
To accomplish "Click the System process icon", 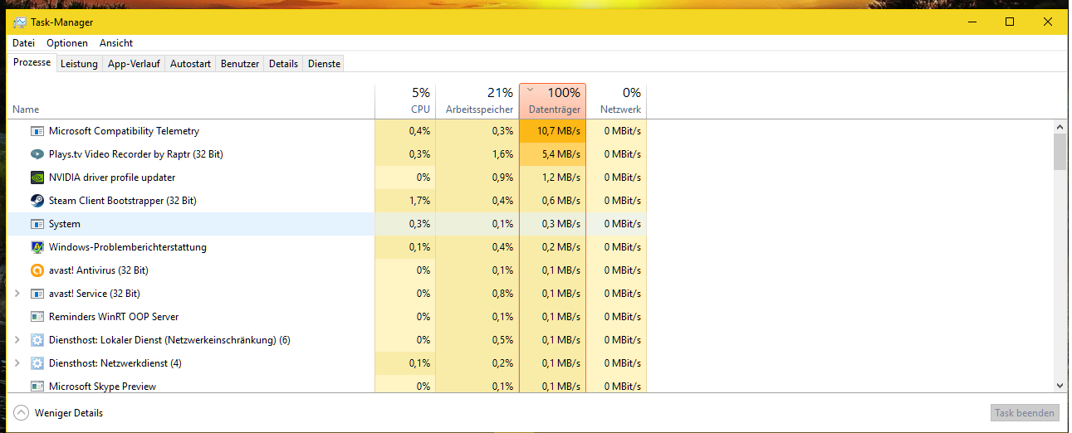I will click(37, 224).
